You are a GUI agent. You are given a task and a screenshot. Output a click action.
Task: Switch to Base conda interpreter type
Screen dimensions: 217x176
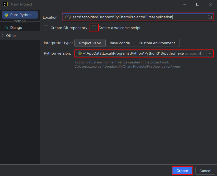[x=120, y=43]
